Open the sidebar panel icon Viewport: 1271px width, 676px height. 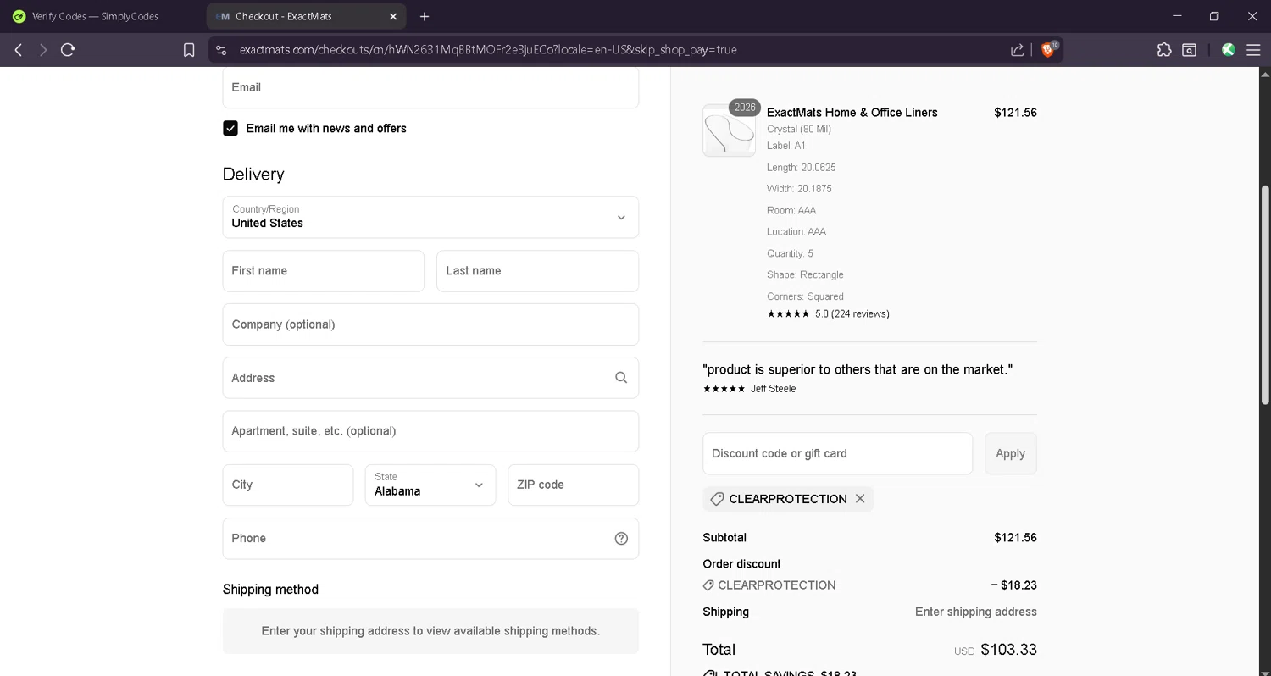[1190, 50]
